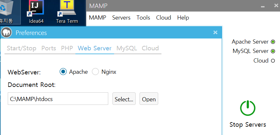Open the Cloud menu in the menu bar
The height and width of the screenshot is (135, 280).
coord(164,18)
